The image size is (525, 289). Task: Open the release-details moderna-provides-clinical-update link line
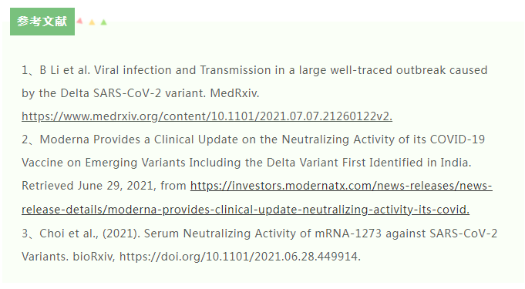245,210
